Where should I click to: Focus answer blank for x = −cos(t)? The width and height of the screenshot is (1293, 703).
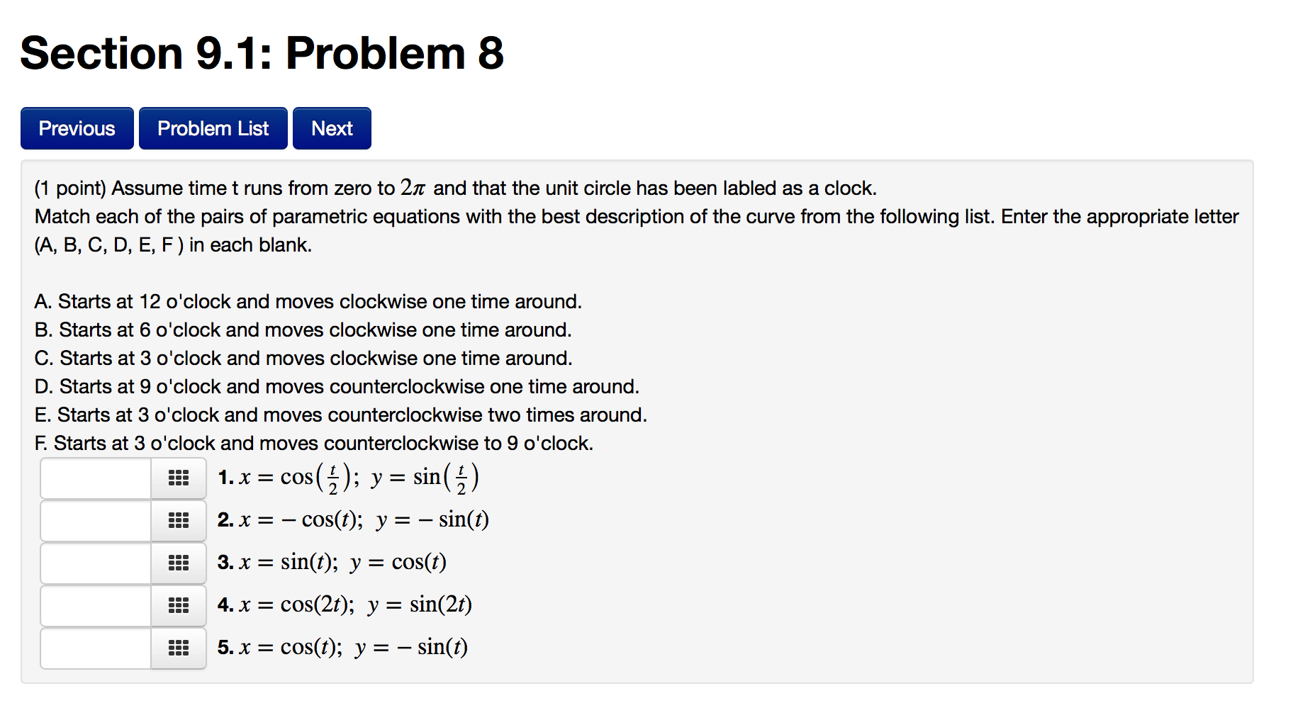96,521
